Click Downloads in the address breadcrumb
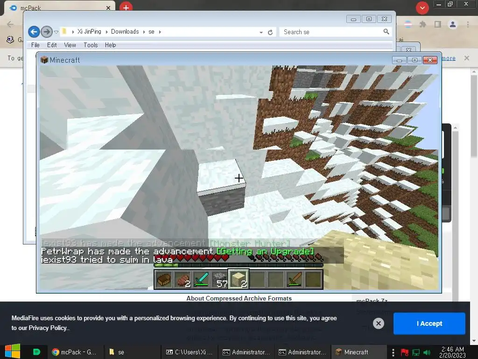The height and width of the screenshot is (359, 478). click(x=125, y=32)
